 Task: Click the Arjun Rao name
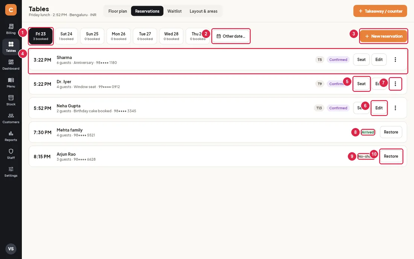pos(66,154)
